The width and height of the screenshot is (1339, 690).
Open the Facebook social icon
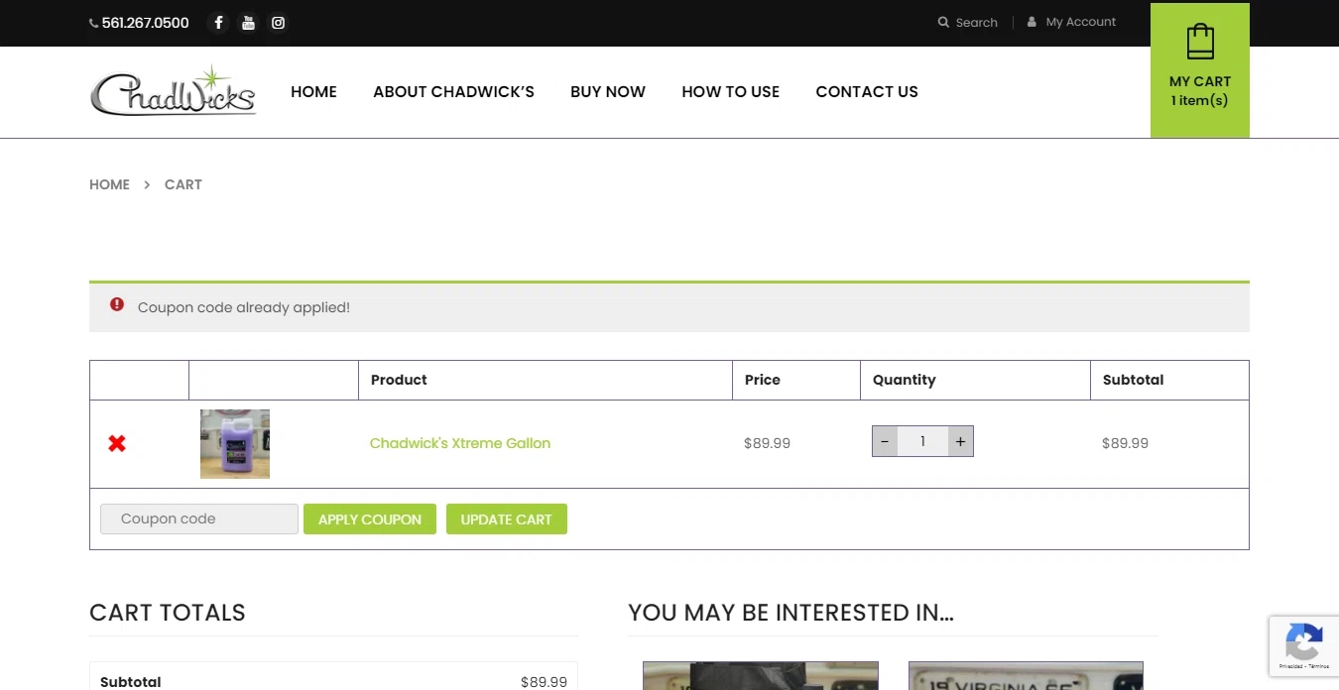(218, 23)
